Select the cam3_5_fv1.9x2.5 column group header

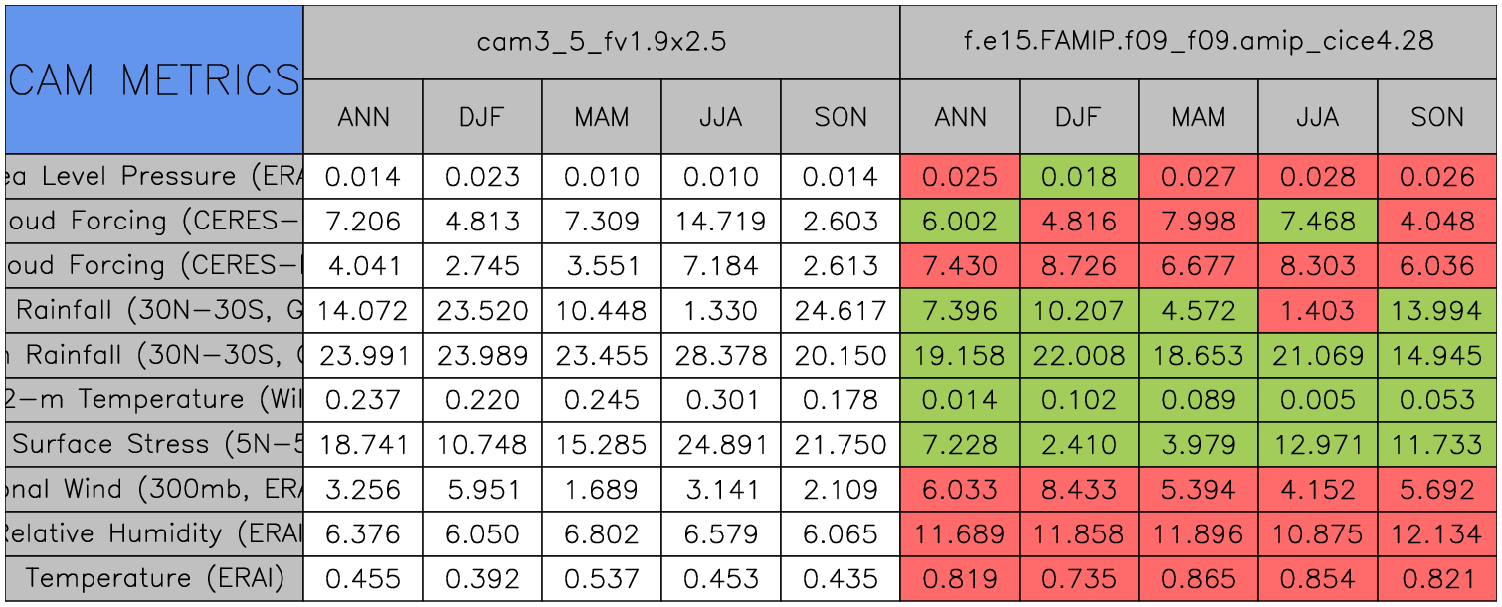(x=601, y=42)
